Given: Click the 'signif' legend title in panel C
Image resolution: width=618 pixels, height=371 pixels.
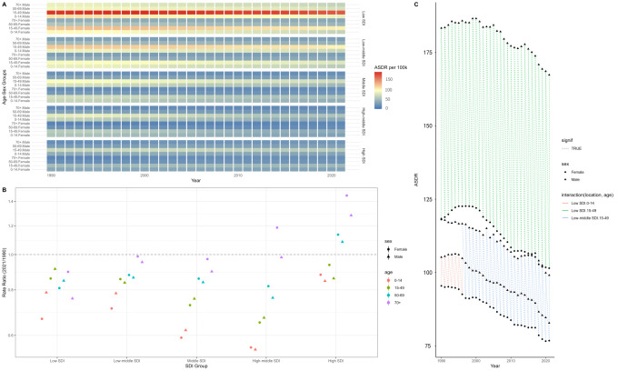Looking at the screenshot, I should click(x=567, y=140).
